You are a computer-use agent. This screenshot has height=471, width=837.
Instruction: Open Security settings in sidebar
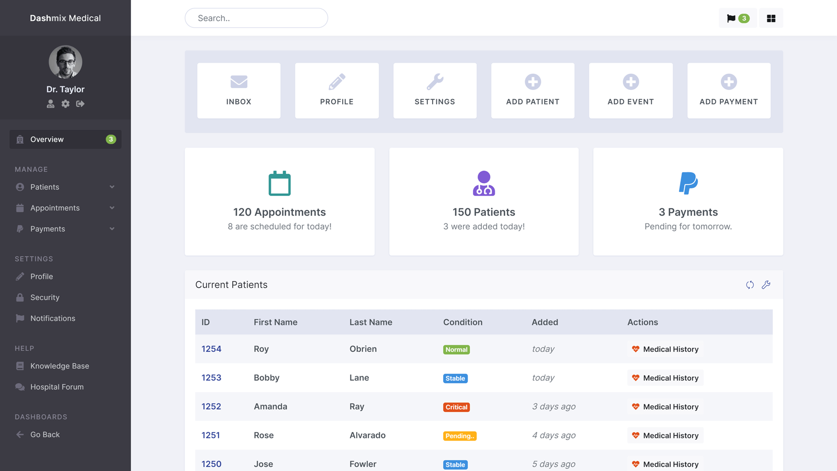tap(45, 297)
